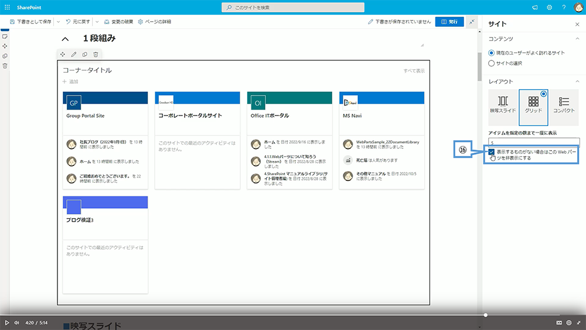Screen dimensions: 586x330
Task: Click the item count input field
Action: point(534,142)
